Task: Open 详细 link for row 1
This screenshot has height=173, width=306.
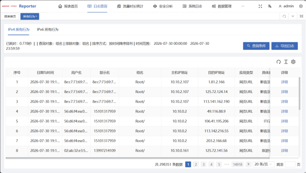Action: coord(284,82)
